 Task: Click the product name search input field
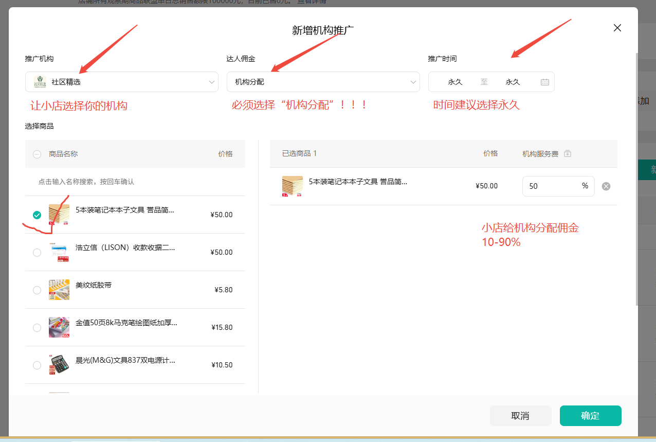point(135,182)
